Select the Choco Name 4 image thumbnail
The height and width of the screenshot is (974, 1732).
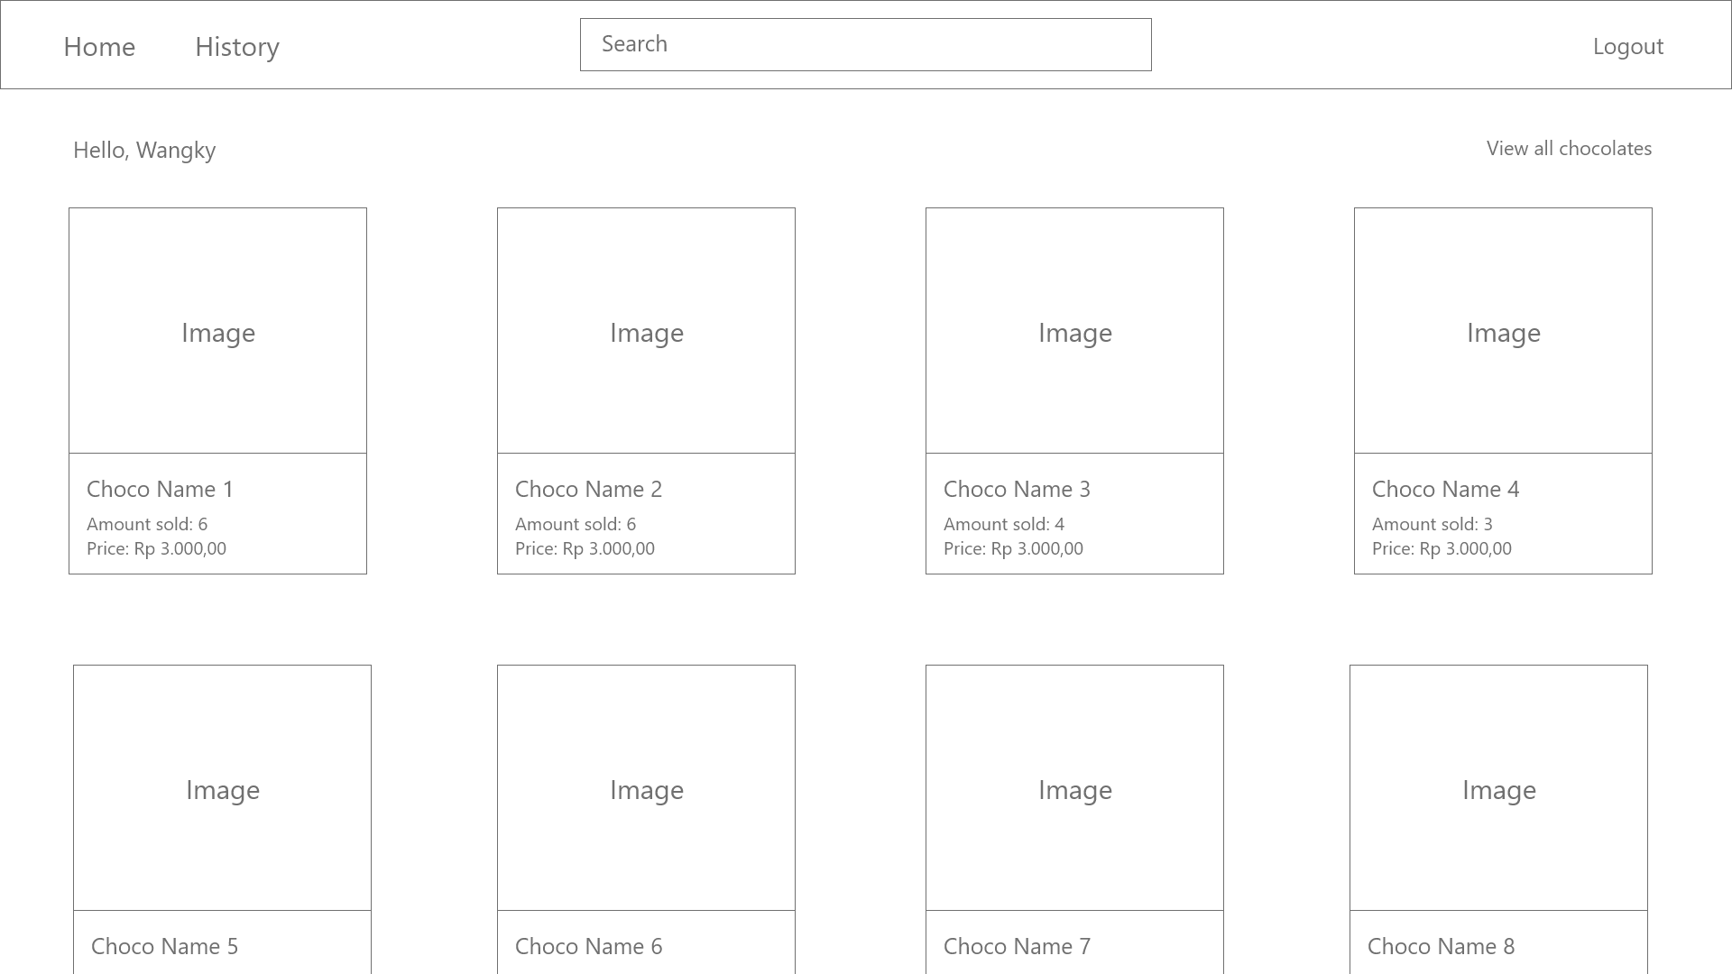coord(1503,331)
